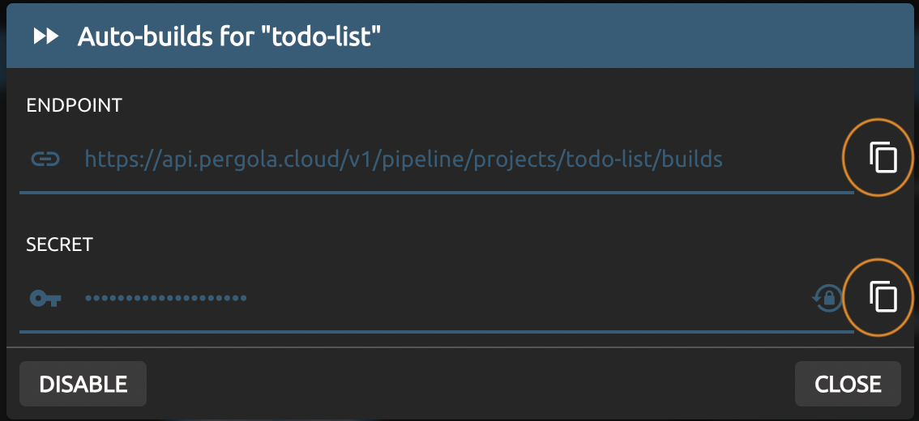Image resolution: width=919 pixels, height=421 pixels.
Task: Click the empty footer space between DISABLE and CLOSE
Action: (x=470, y=384)
